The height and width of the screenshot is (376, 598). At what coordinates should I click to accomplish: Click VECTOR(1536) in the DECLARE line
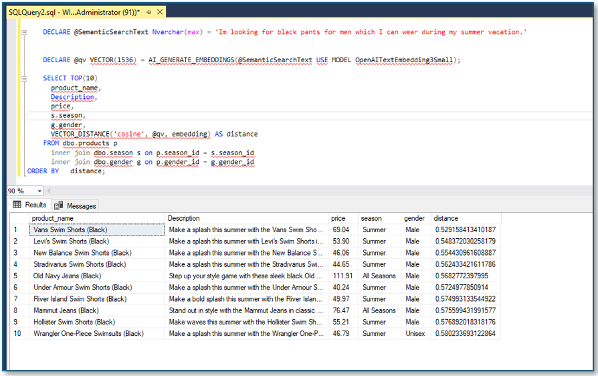click(x=113, y=60)
